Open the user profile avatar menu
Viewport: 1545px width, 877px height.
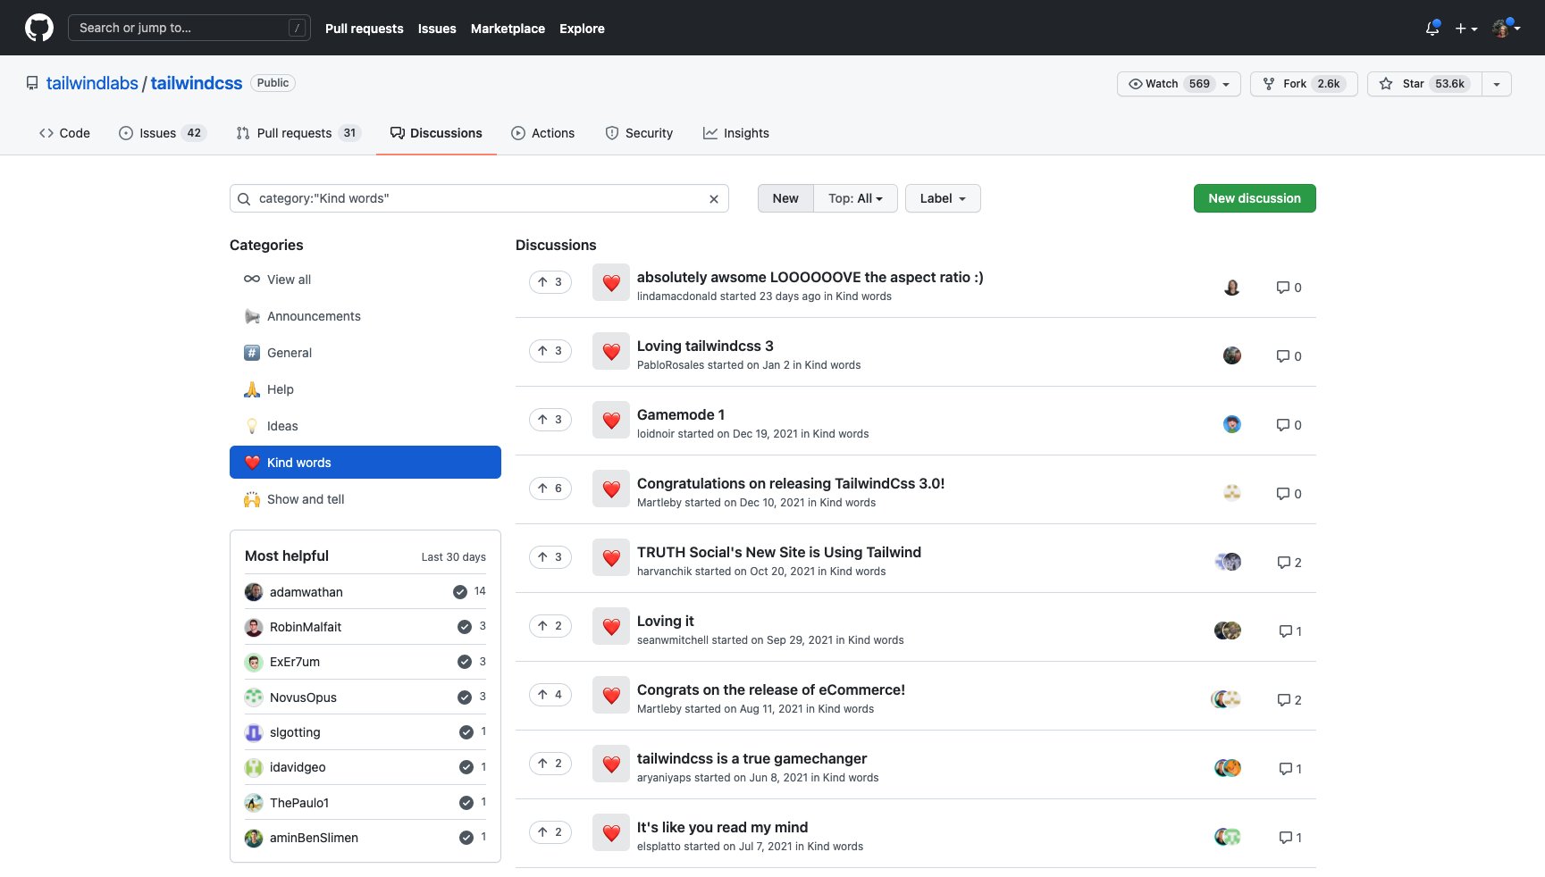1507,29
